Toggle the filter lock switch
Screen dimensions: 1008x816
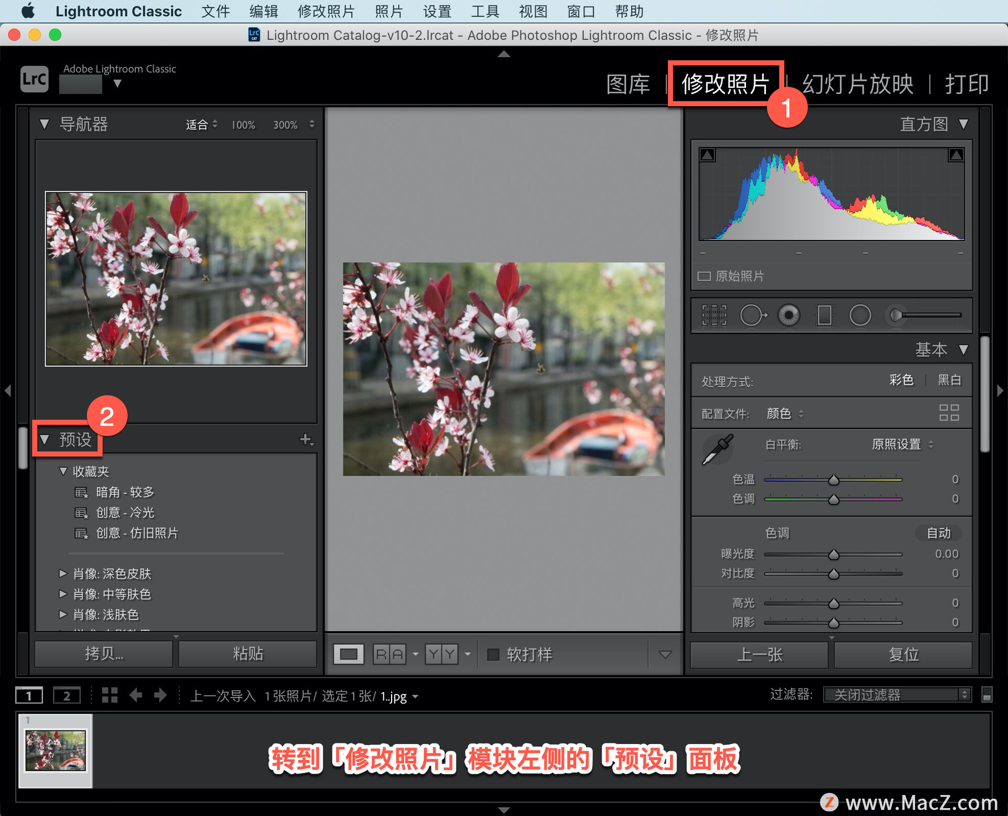[987, 695]
